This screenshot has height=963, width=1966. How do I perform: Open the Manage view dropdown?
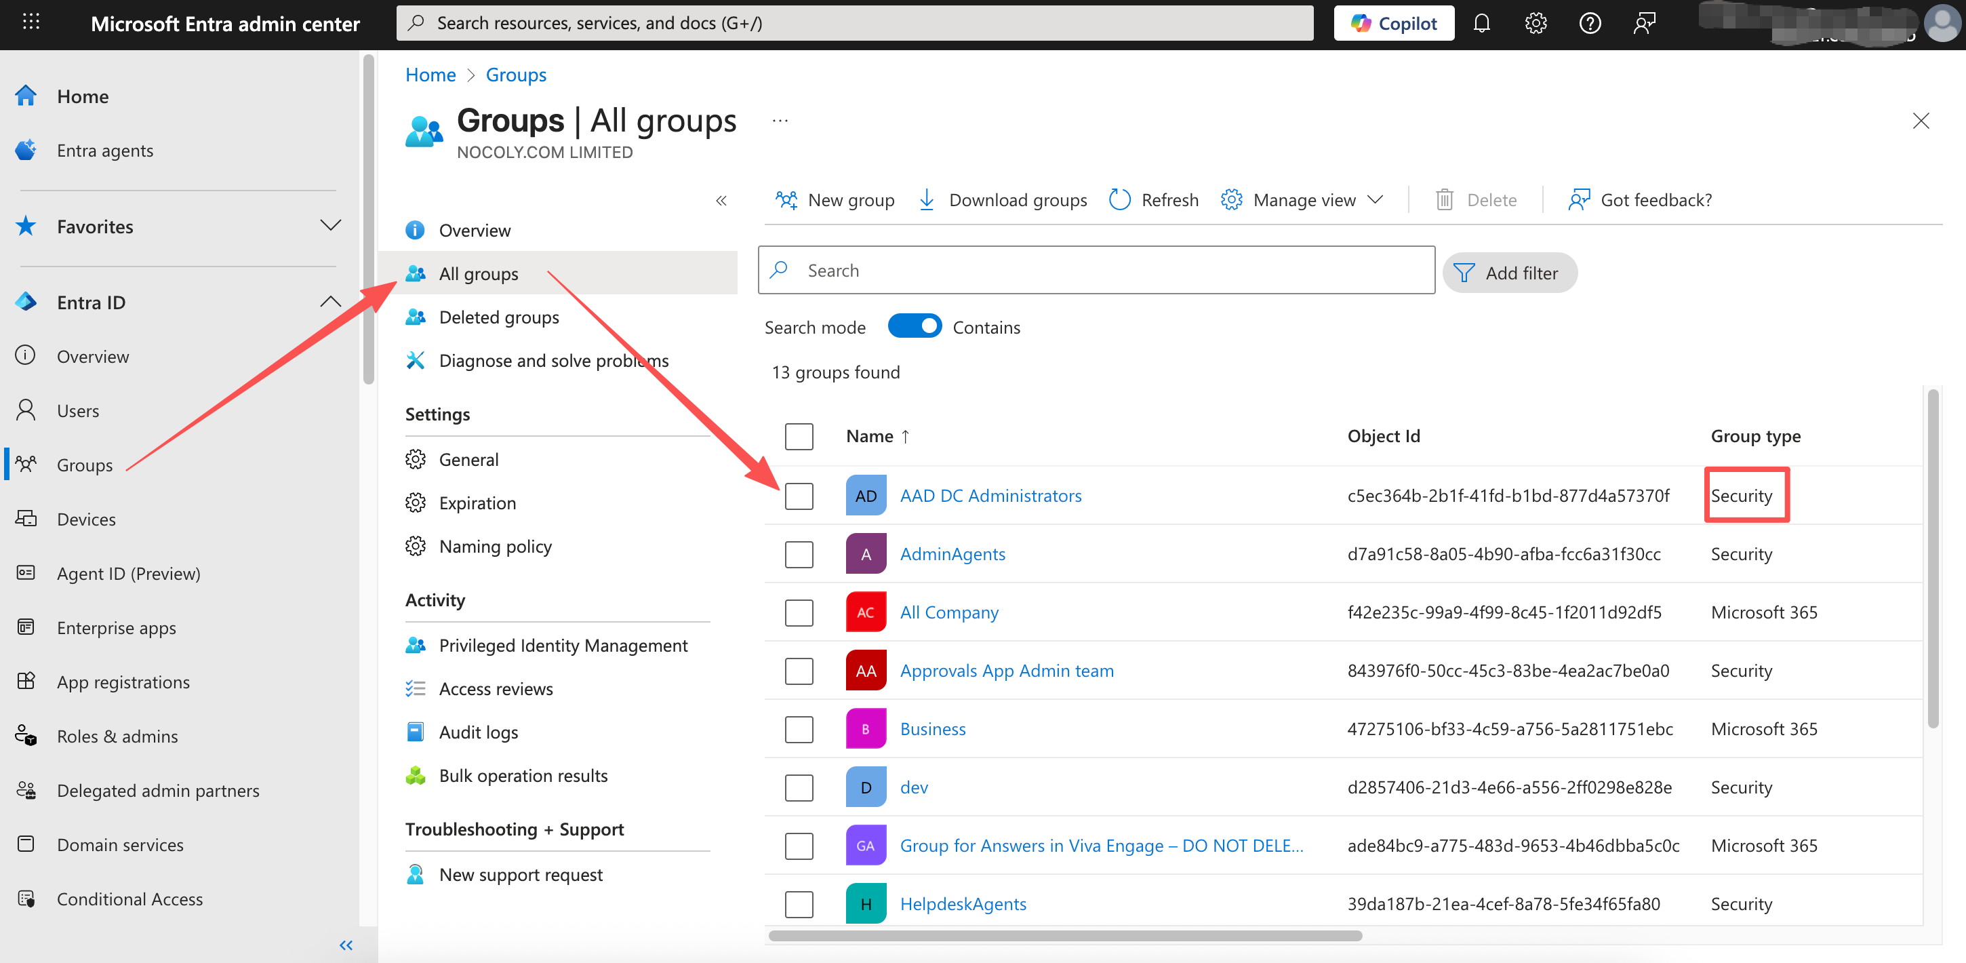(1304, 200)
